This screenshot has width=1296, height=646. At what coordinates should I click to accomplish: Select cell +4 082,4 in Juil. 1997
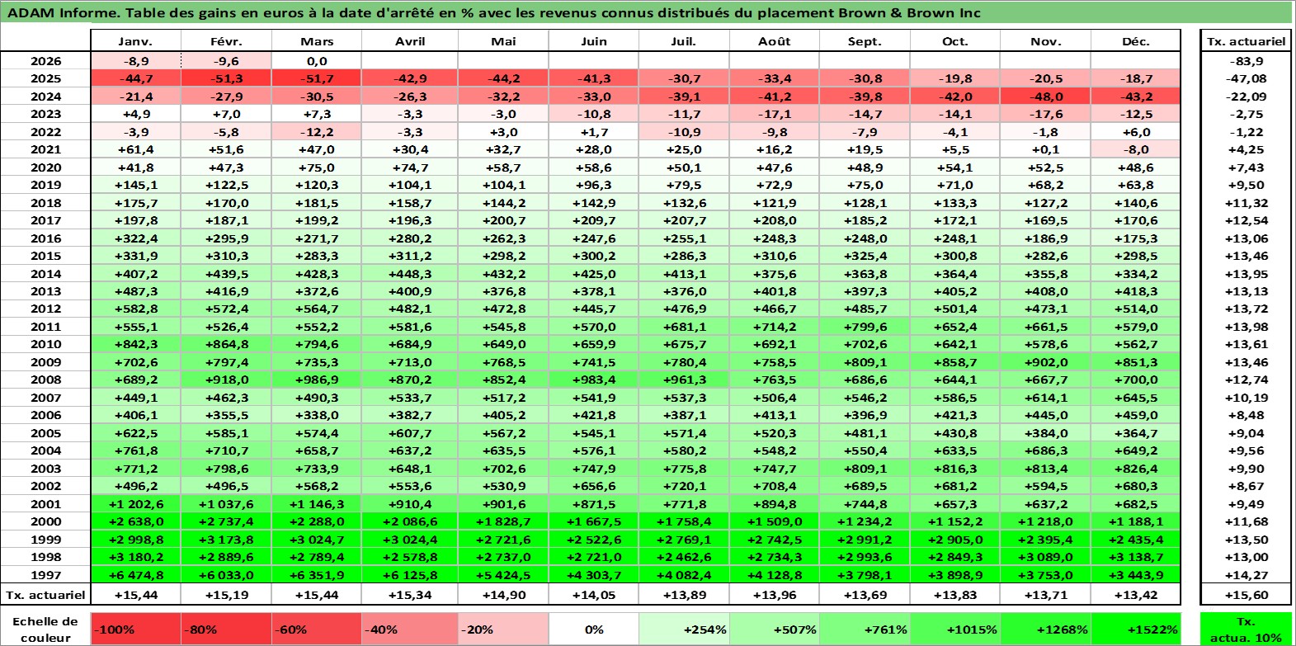pos(684,575)
